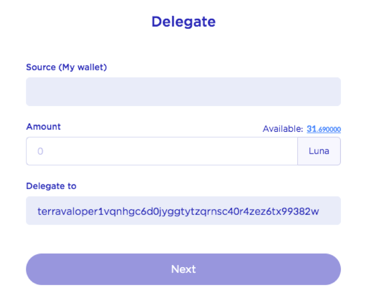Select the Delegate to validator address field

click(183, 211)
